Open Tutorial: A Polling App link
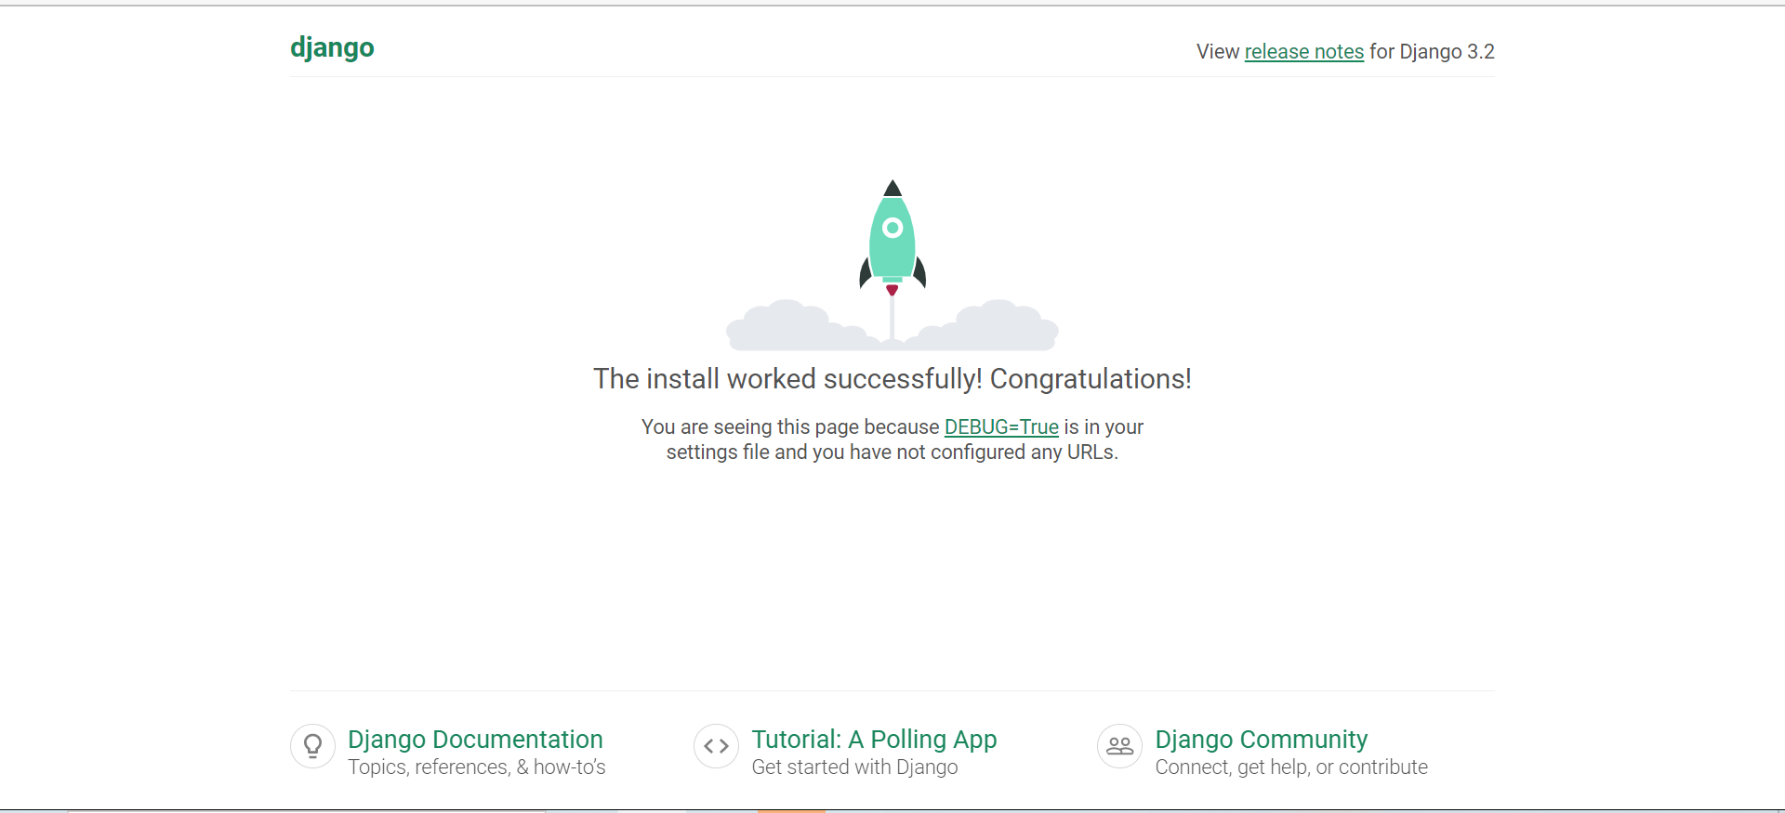The width and height of the screenshot is (1785, 813). [874, 740]
